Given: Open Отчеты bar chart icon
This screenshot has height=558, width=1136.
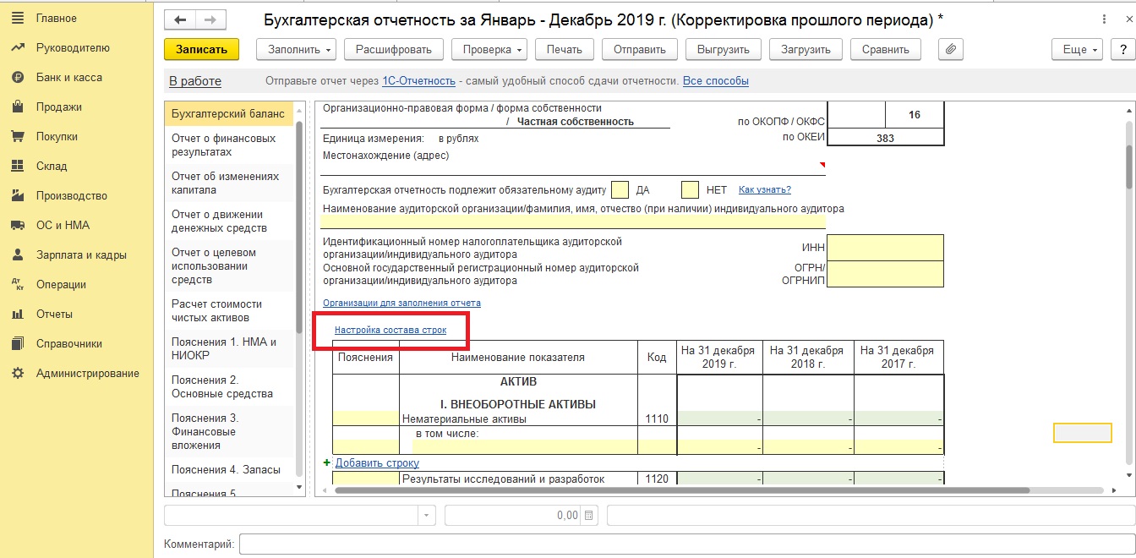Looking at the screenshot, I should pyautogui.click(x=17, y=315).
